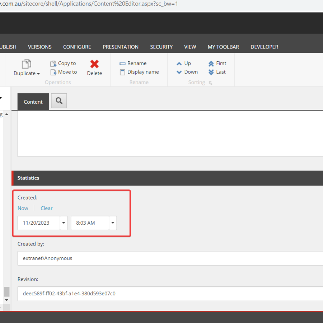The image size is (323, 323).
Task: Click the created time field 8:03 AM
Action: point(90,223)
